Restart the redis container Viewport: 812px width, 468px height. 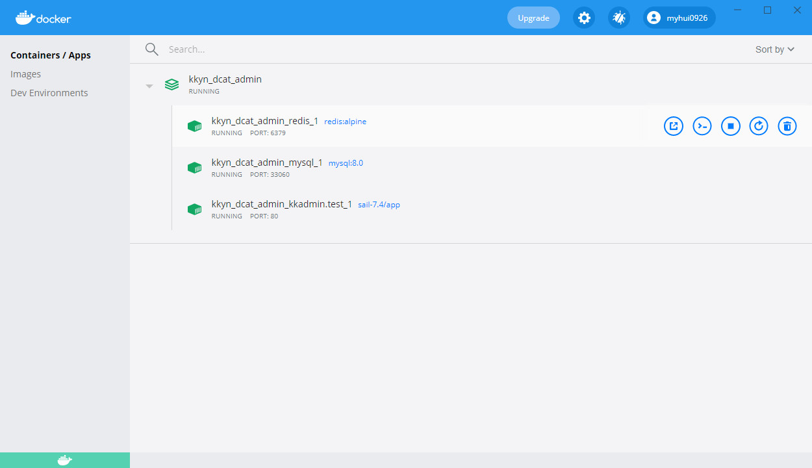pos(758,125)
